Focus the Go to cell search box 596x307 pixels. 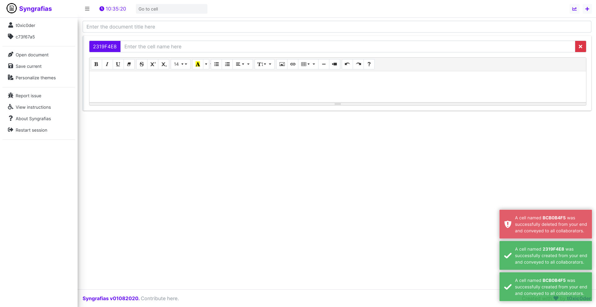[x=172, y=9]
